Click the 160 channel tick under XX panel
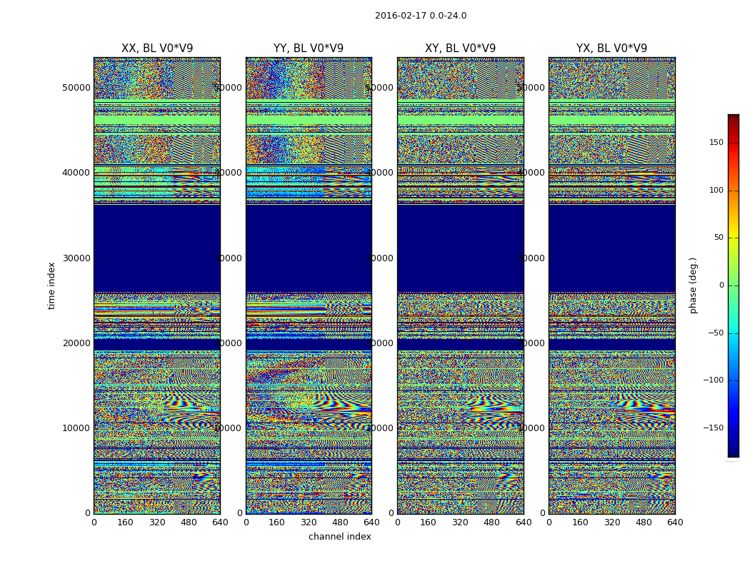Viewport: 750px width, 571px height. pyautogui.click(x=125, y=522)
